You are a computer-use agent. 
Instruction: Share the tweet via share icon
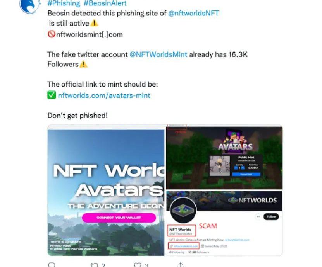[181, 265]
